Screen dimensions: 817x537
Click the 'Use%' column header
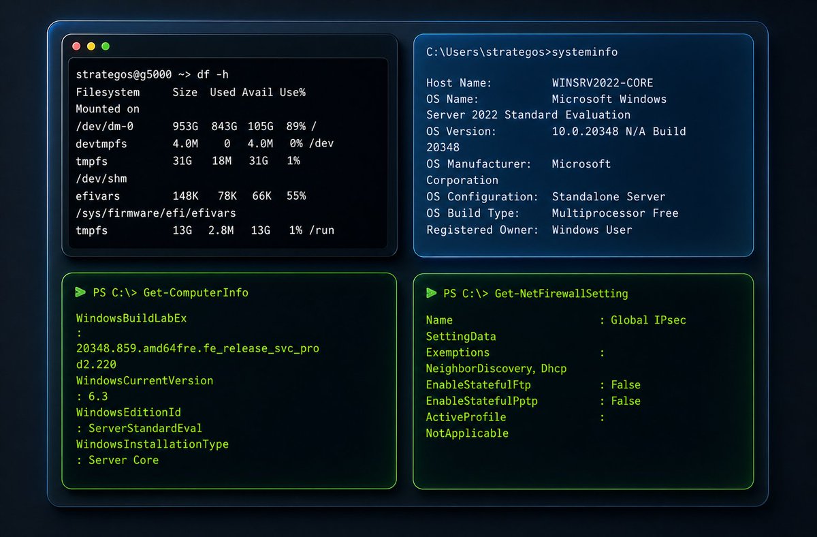[293, 92]
